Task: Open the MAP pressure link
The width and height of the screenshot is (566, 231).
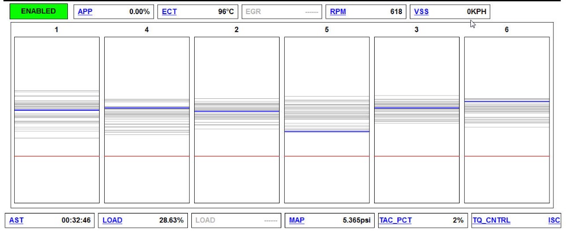Action: click(x=296, y=220)
